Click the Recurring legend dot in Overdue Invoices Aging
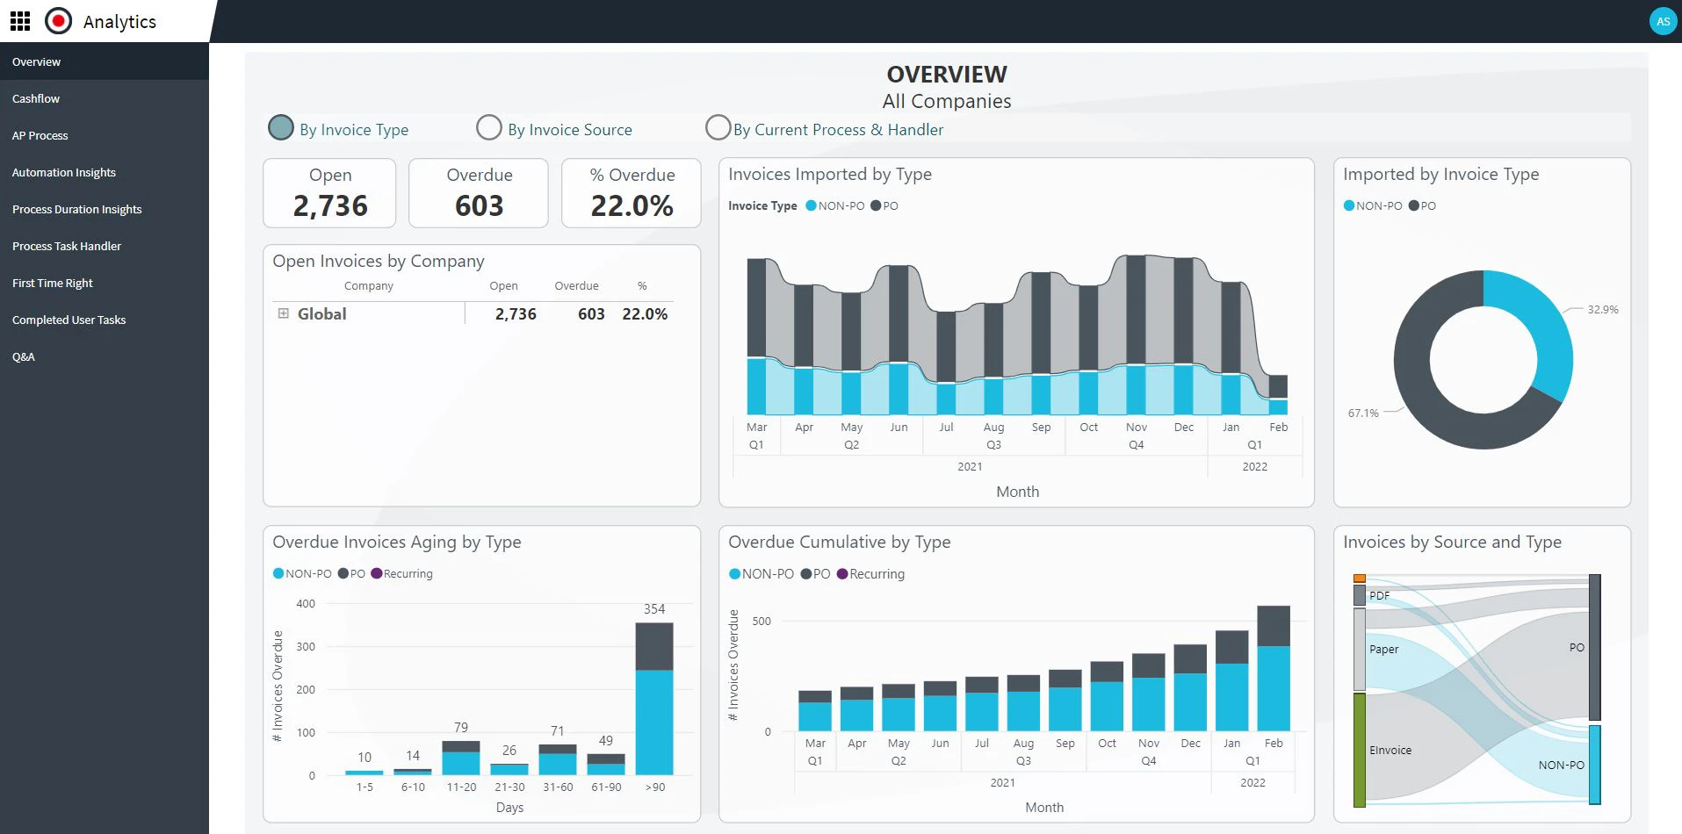1682x834 pixels. (376, 573)
